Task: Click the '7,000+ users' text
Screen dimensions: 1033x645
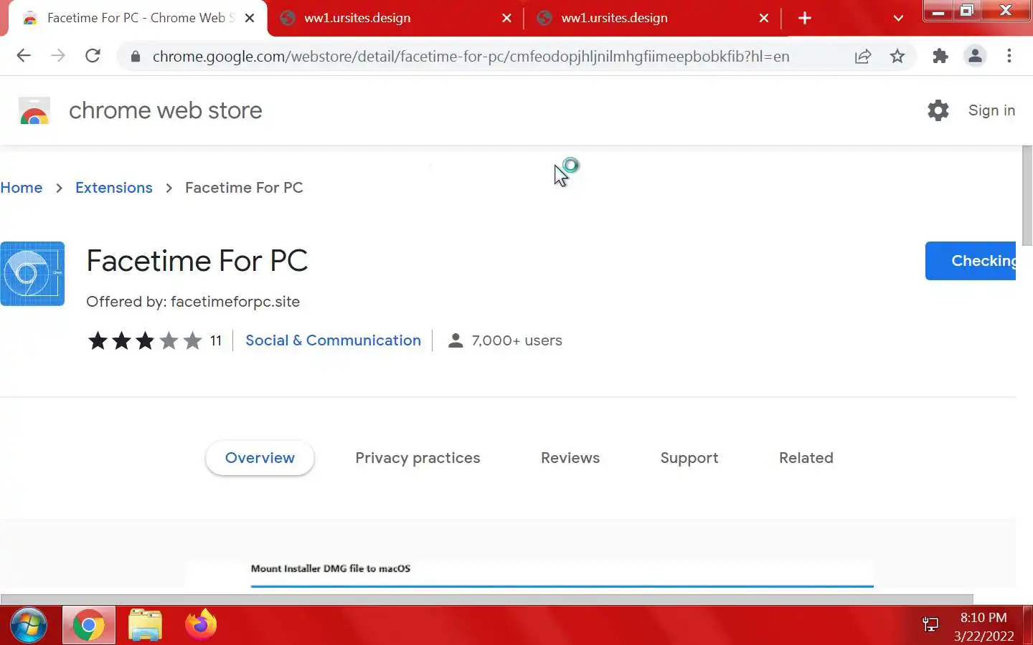Action: 516,341
